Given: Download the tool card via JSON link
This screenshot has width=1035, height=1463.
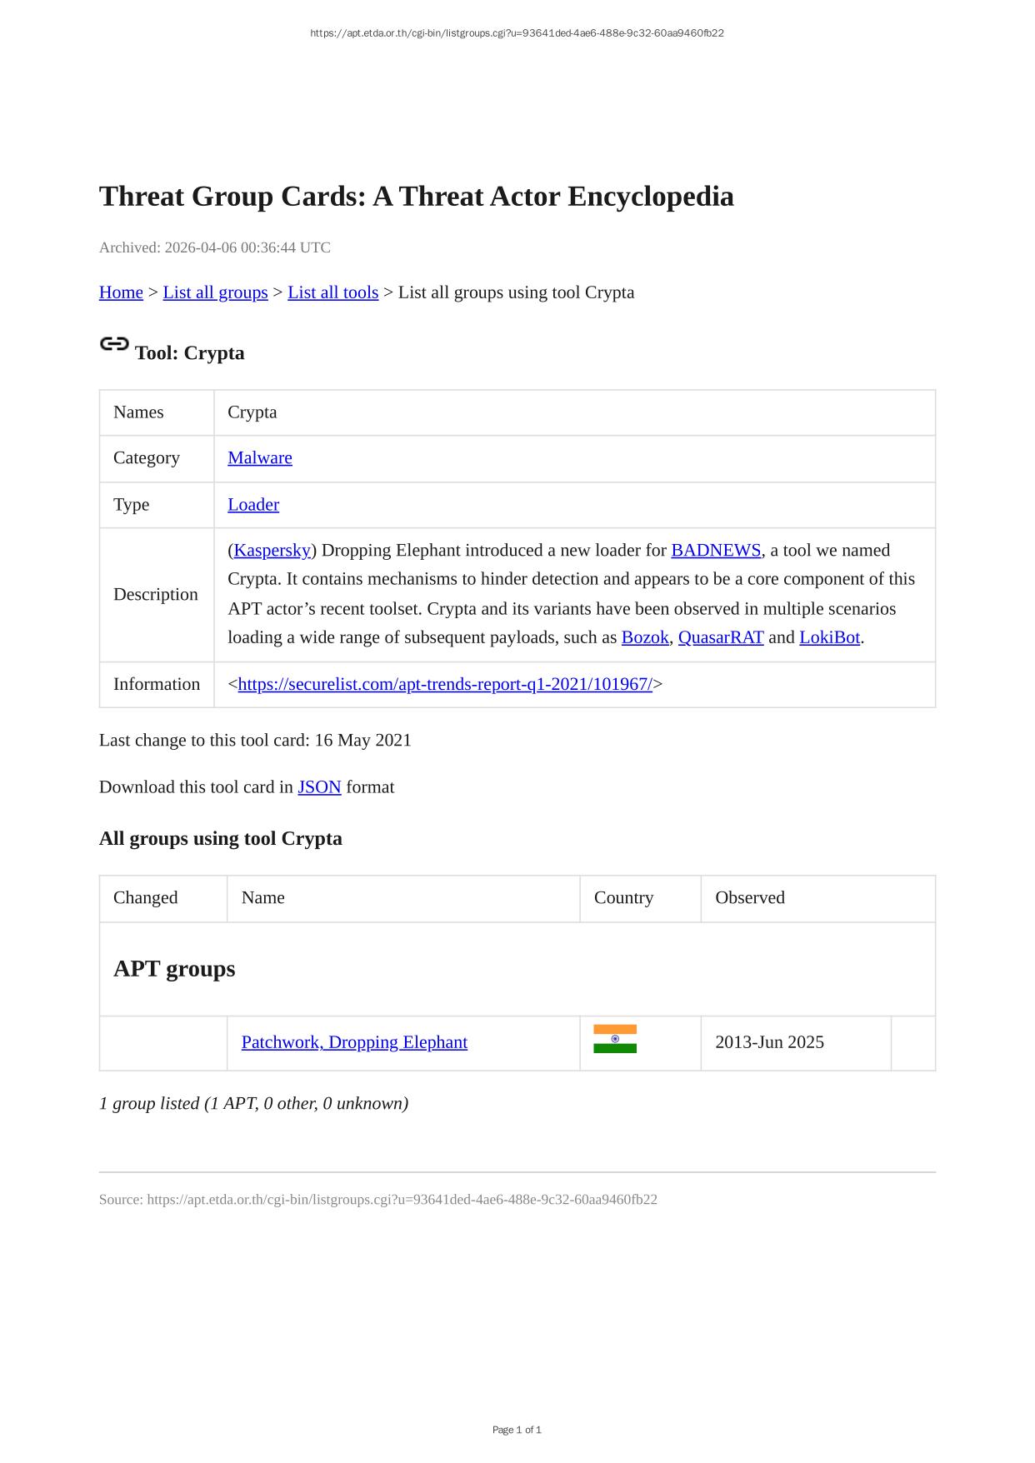Looking at the screenshot, I should [x=319, y=787].
